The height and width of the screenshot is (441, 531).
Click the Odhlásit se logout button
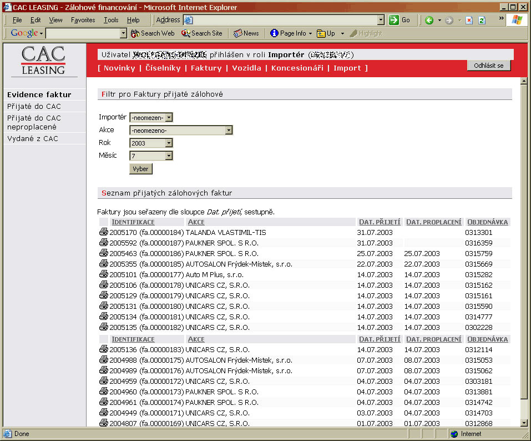pos(488,66)
